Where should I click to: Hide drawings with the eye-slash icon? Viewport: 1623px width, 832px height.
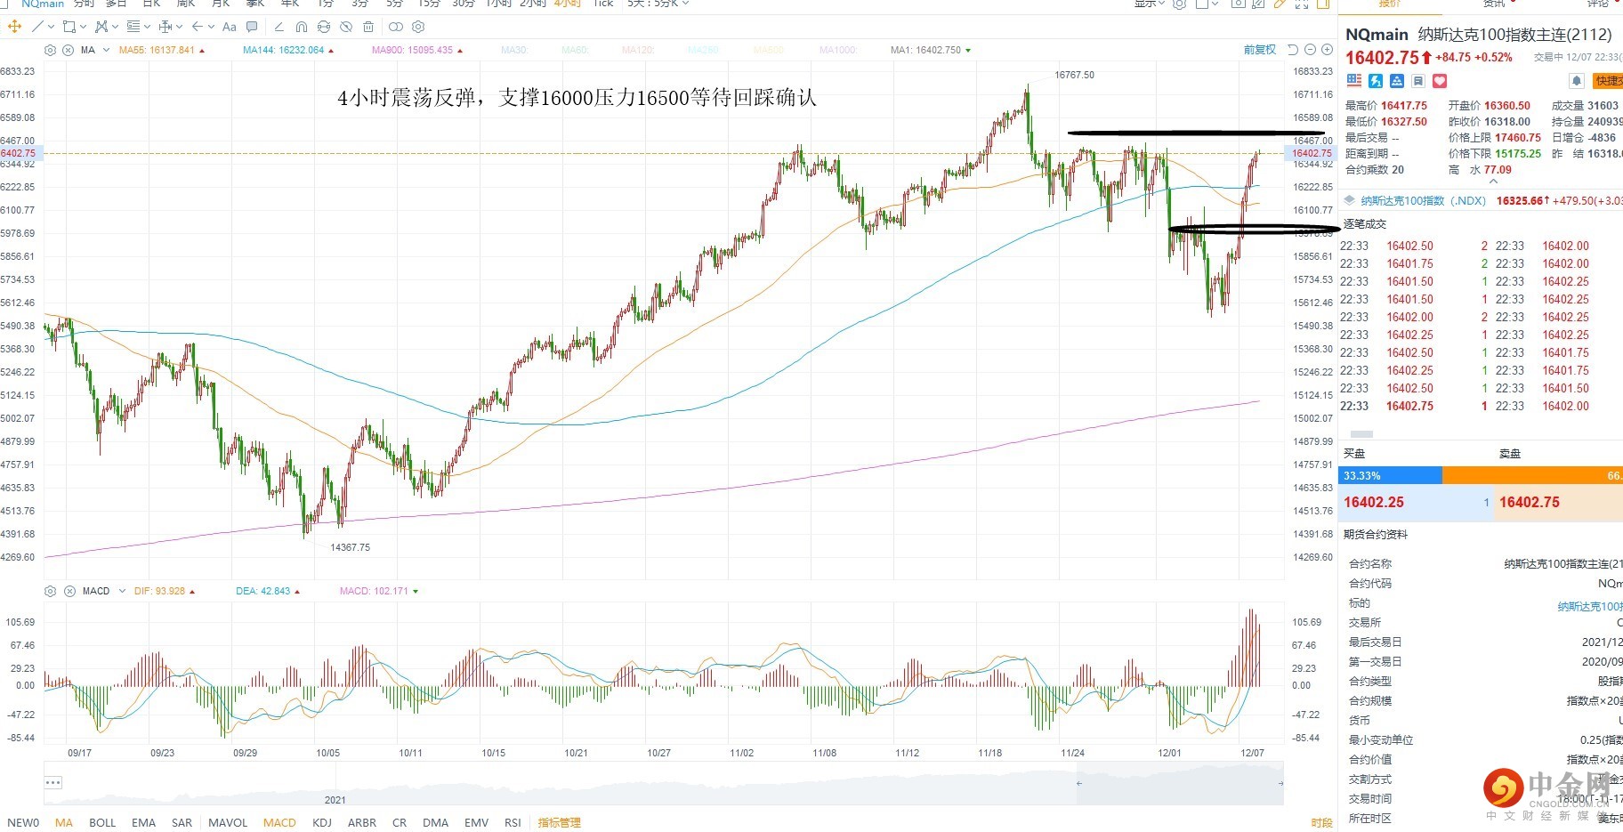click(346, 27)
